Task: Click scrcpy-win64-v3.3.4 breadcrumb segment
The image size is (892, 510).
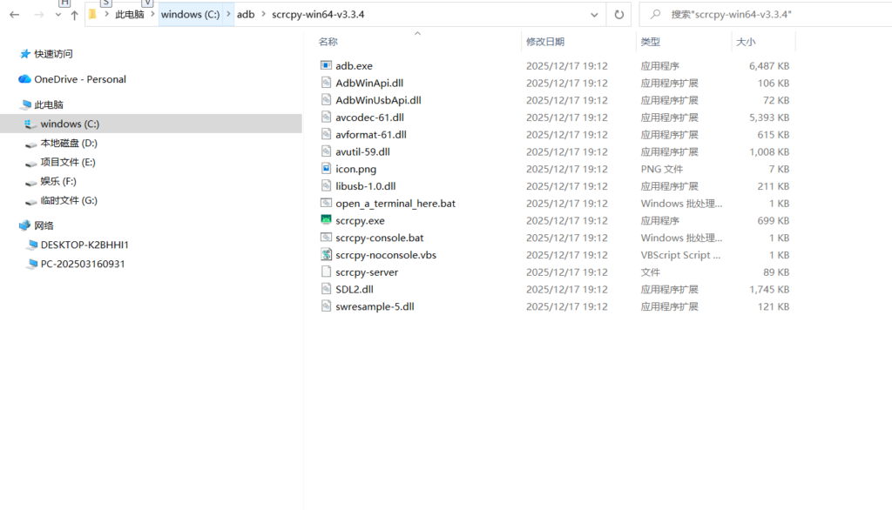Action: (x=318, y=14)
